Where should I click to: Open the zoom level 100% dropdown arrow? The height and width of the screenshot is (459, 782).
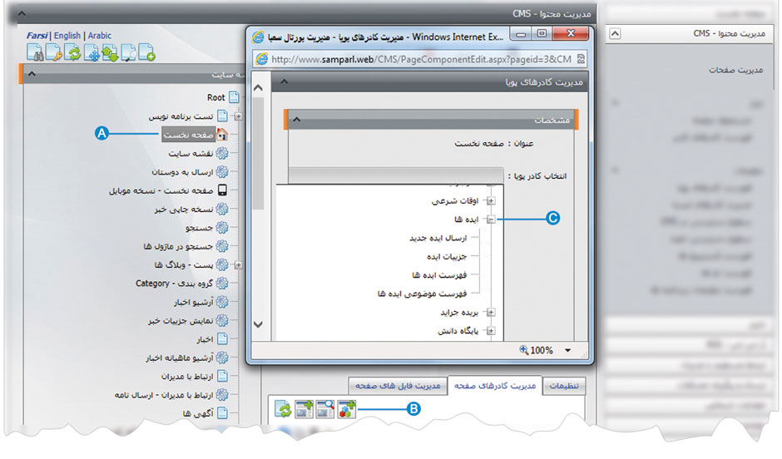pos(567,351)
